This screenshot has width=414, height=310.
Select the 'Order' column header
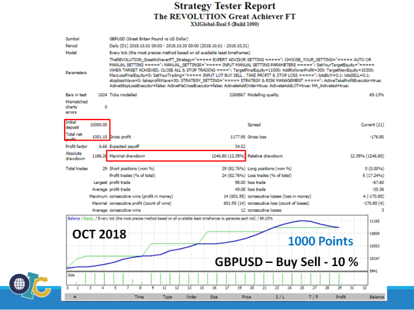(191, 297)
